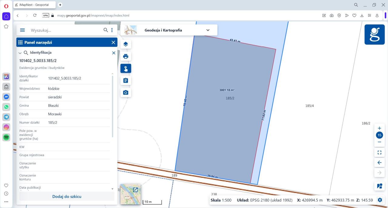Close the Panel narzędzi panel
Image resolution: width=388 pixels, height=208 pixels.
click(x=113, y=42)
